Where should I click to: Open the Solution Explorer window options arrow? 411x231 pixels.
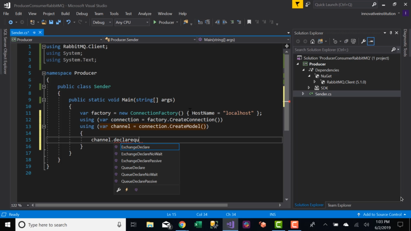pos(385,33)
